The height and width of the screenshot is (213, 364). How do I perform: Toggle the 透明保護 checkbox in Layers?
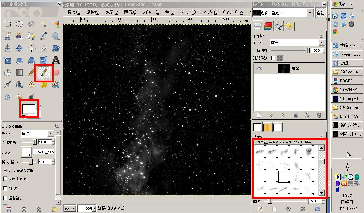tap(273, 58)
